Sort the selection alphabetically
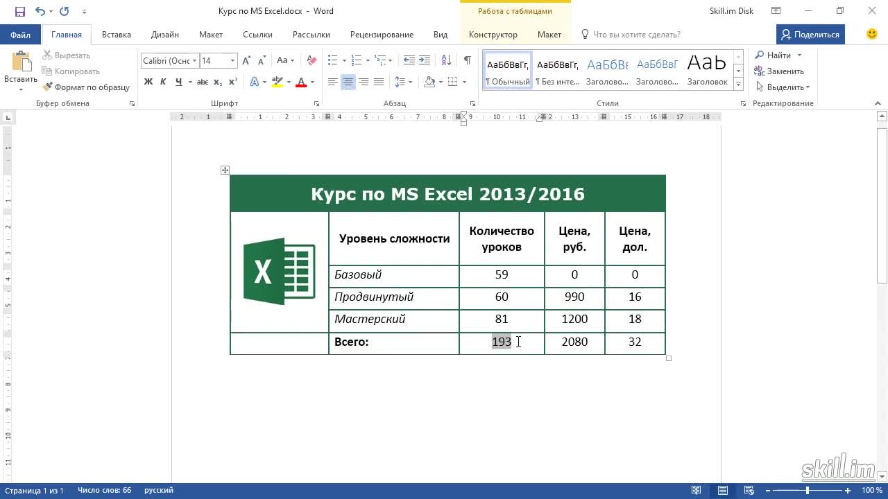The width and height of the screenshot is (888, 499). click(446, 61)
